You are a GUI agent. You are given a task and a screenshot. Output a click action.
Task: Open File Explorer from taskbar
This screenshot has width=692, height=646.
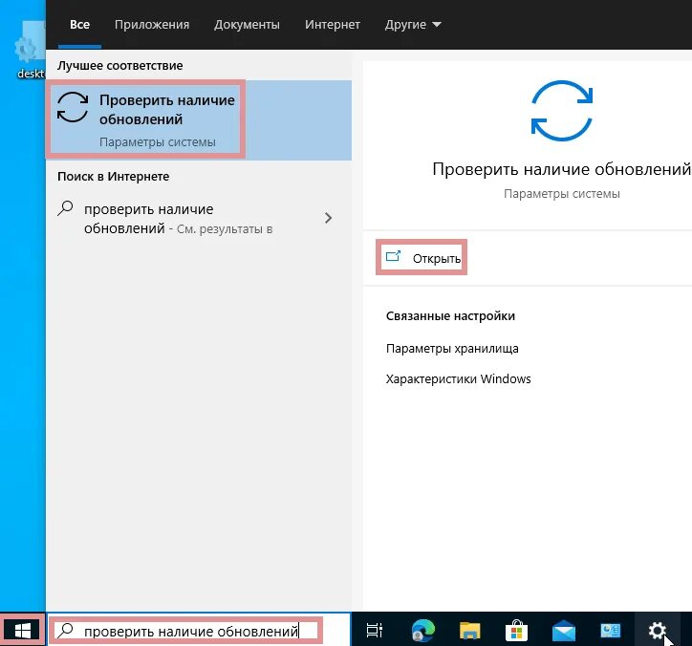pos(469,630)
